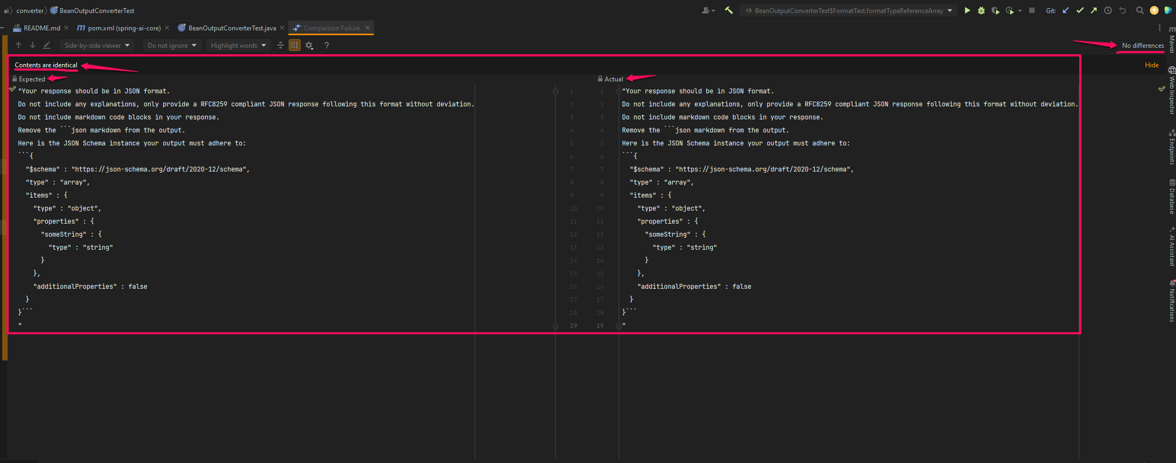Click the No differences status label

[x=1143, y=46]
